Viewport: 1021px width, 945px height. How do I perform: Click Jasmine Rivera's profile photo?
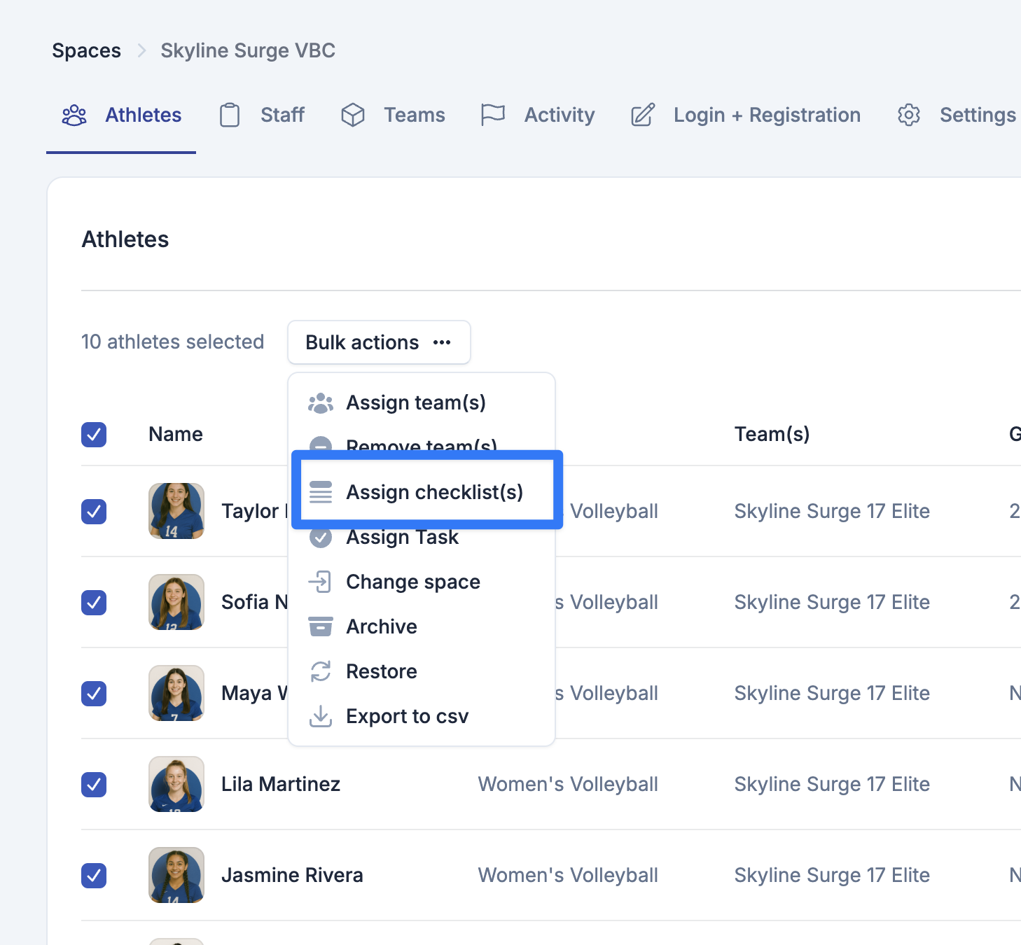pyautogui.click(x=176, y=875)
